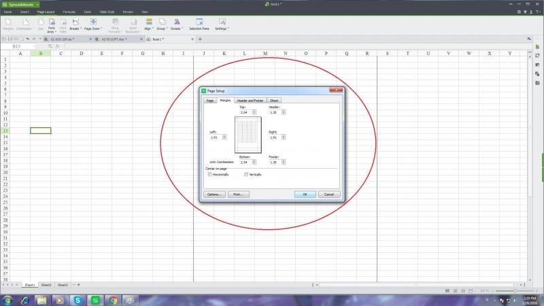Click the Breaks icon in the ribbon
Screen dimensions: 544x306
75,22
